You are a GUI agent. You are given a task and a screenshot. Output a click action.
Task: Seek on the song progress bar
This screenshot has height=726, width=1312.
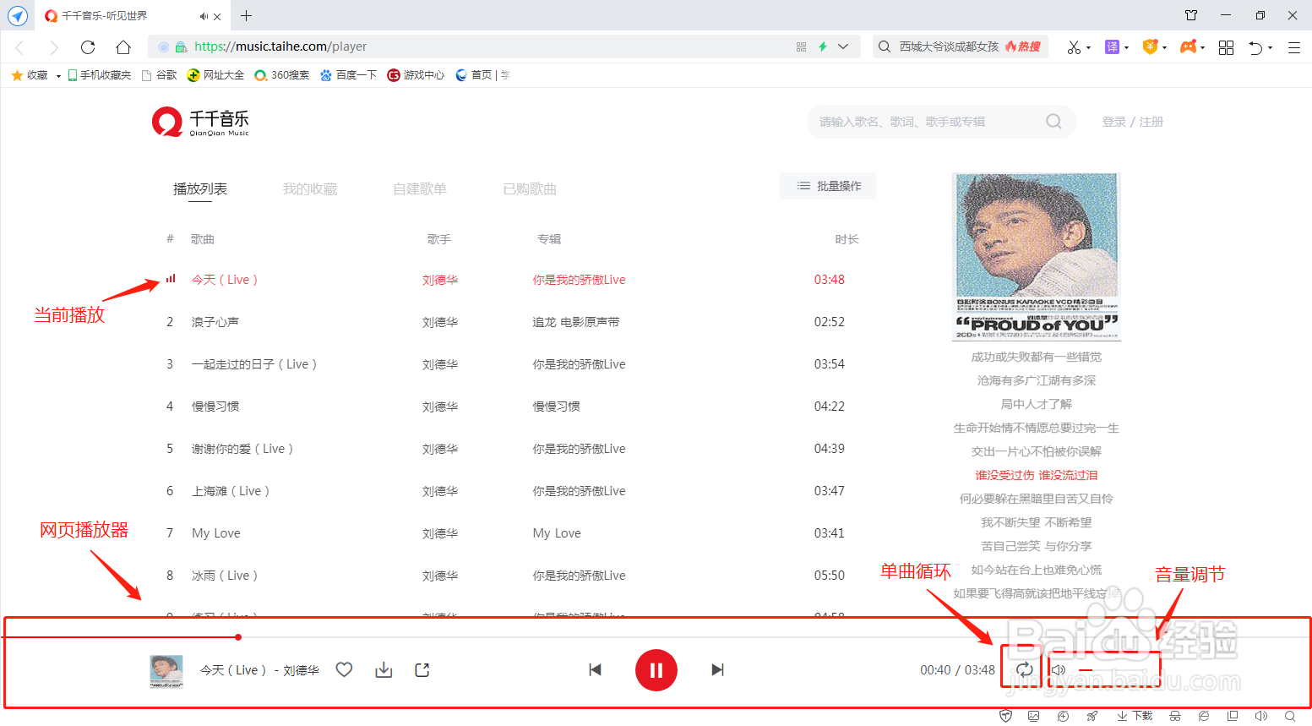pos(656,637)
